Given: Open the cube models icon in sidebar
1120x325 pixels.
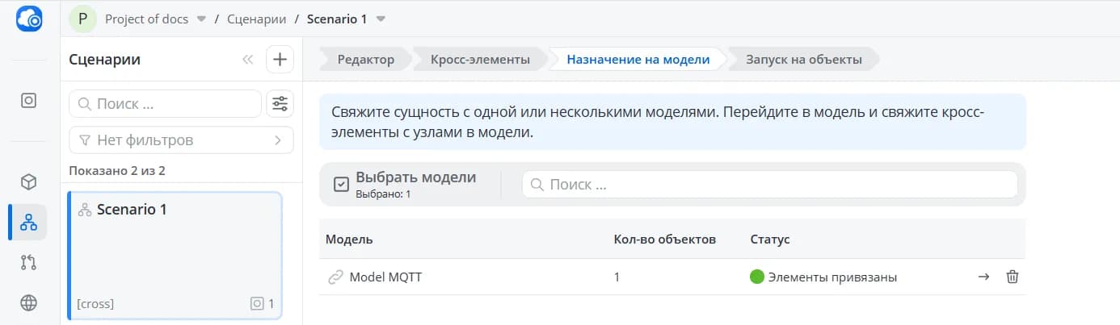Looking at the screenshot, I should point(28,182).
